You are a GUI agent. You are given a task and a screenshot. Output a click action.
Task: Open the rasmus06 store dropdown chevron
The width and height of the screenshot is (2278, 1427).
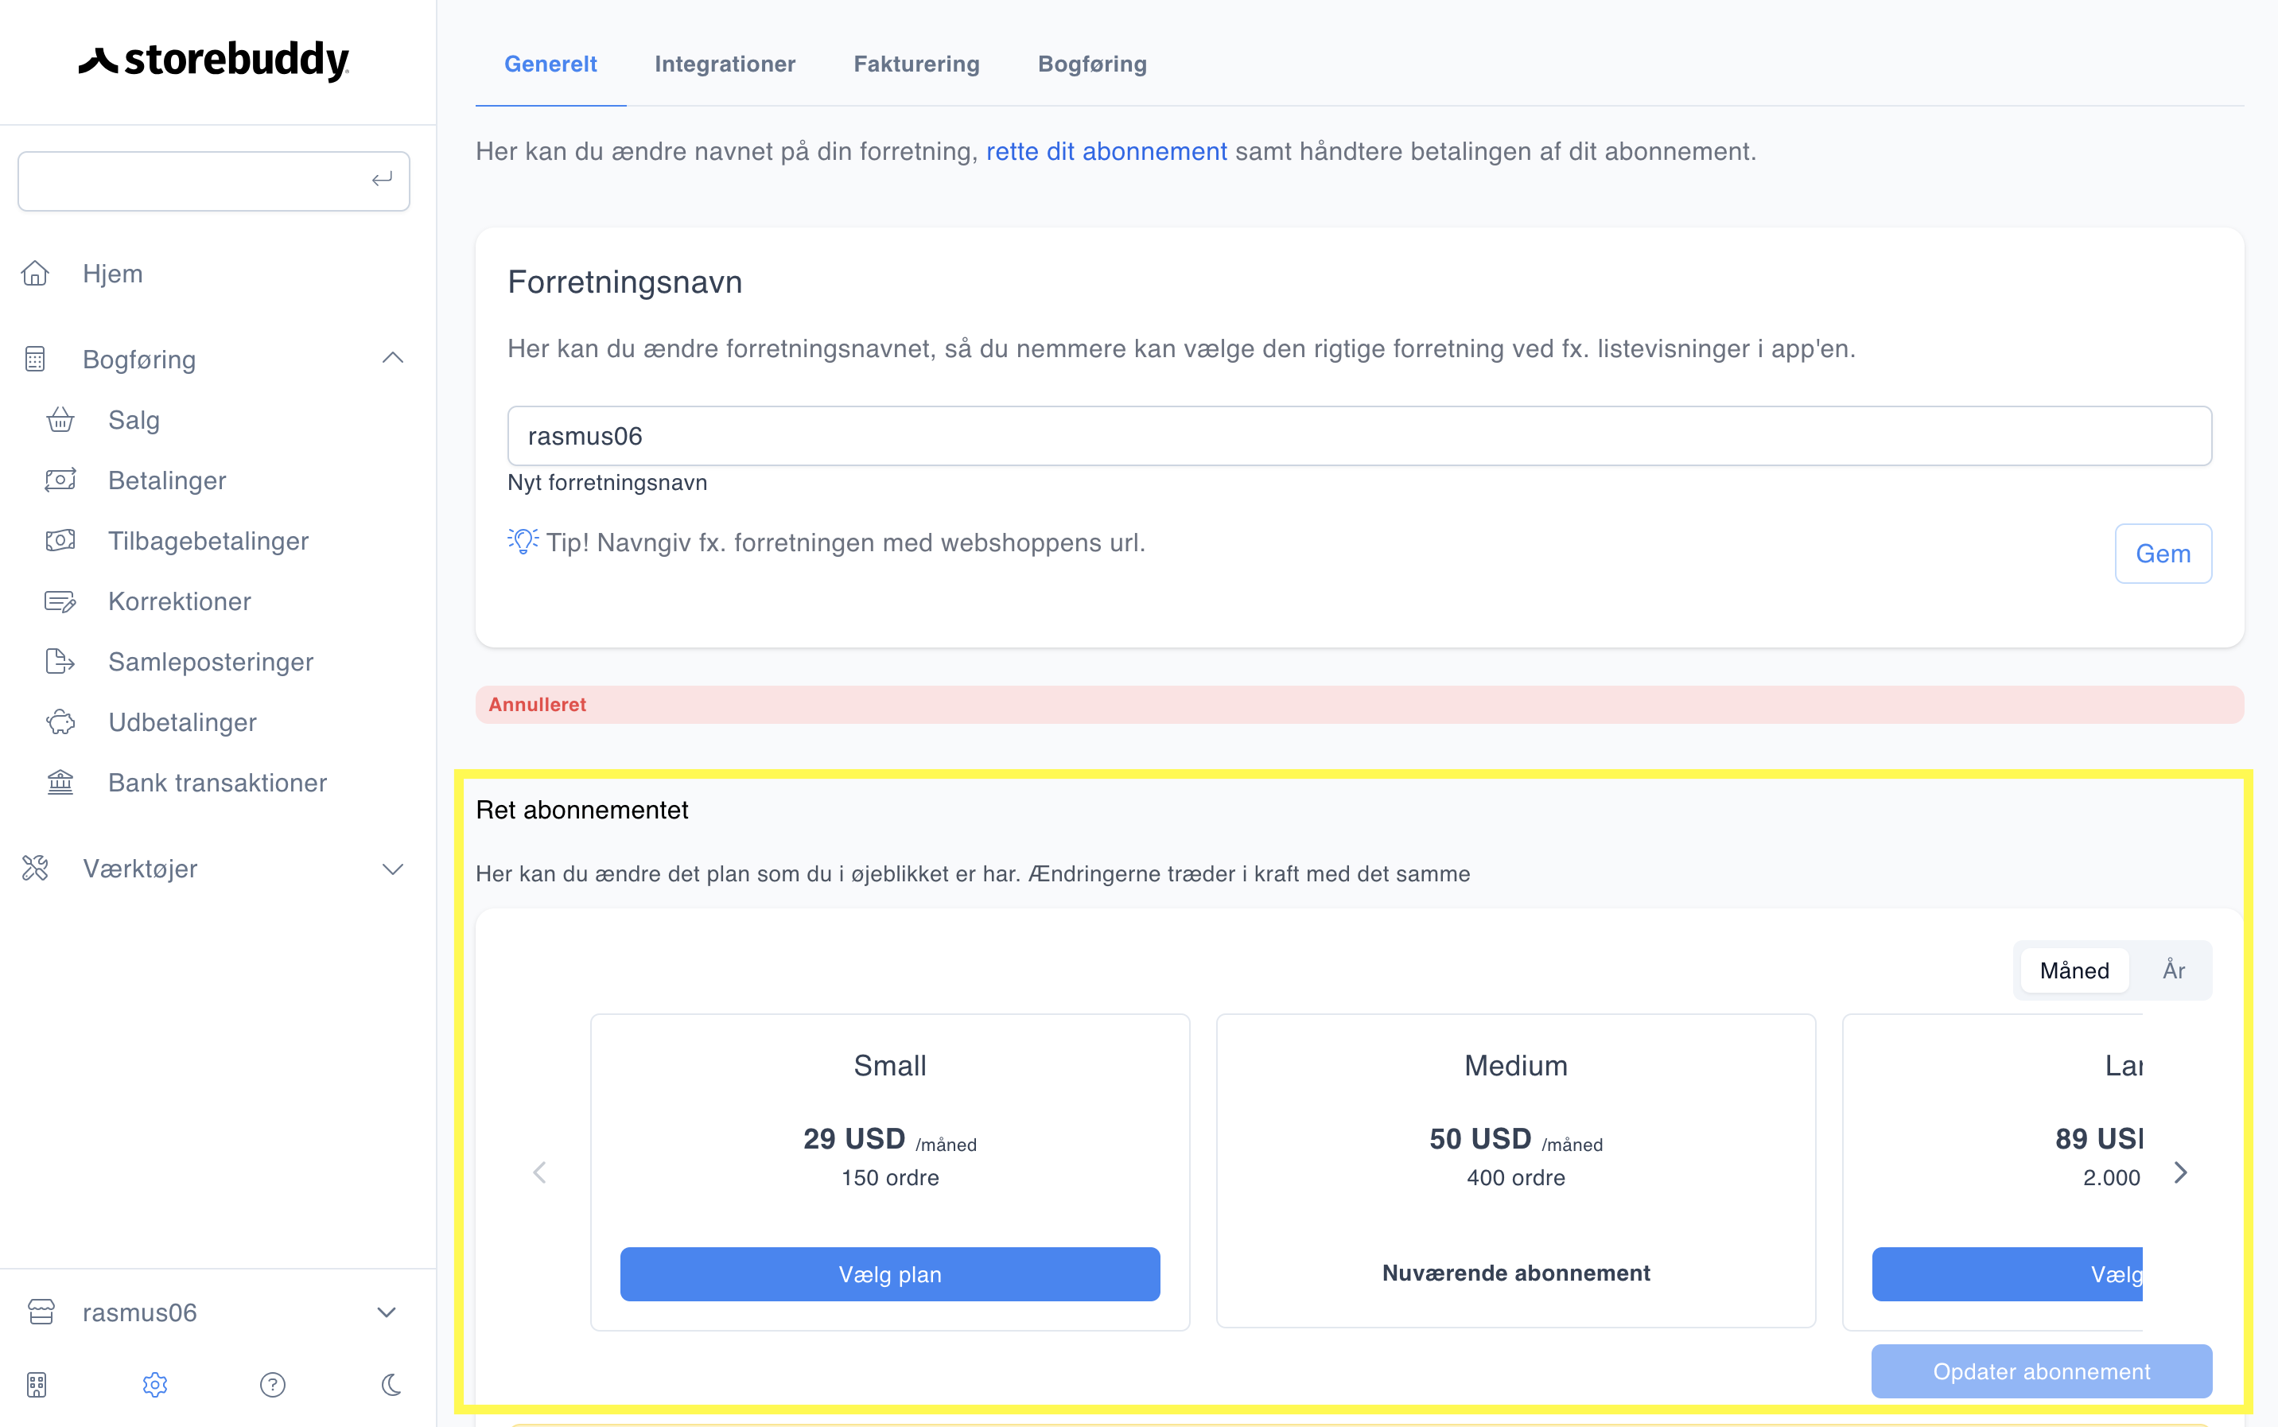tap(386, 1312)
